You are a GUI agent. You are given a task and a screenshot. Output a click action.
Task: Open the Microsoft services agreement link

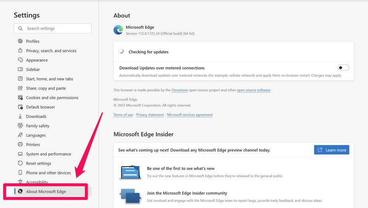click(x=190, y=115)
